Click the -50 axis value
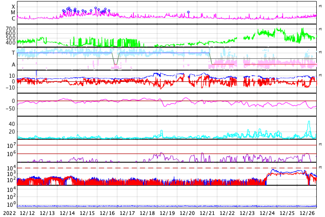Screen dimensions: 325x217 (x=10, y=108)
